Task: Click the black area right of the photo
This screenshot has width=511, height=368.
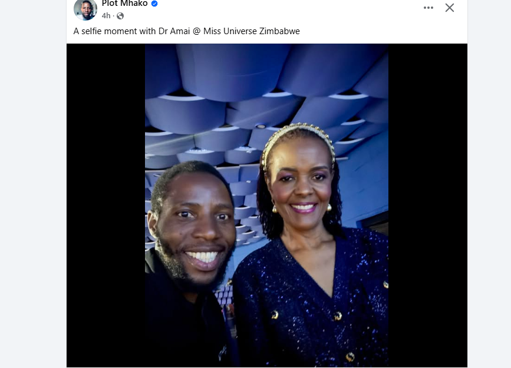Action: click(x=427, y=205)
